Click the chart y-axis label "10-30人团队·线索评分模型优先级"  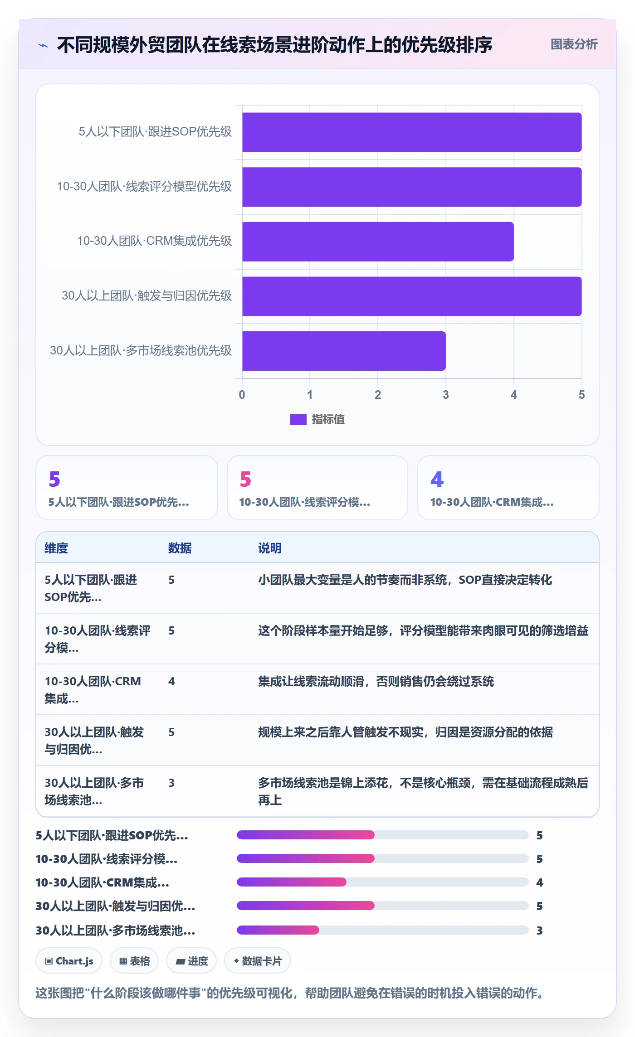144,186
